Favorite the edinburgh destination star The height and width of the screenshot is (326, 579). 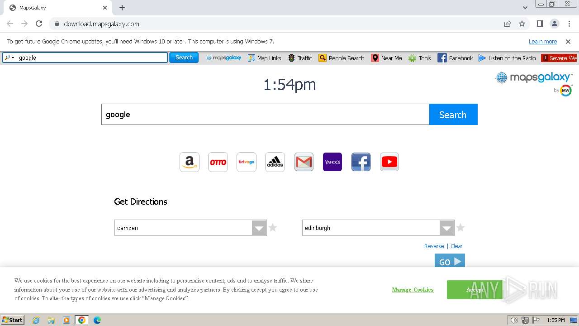460,227
